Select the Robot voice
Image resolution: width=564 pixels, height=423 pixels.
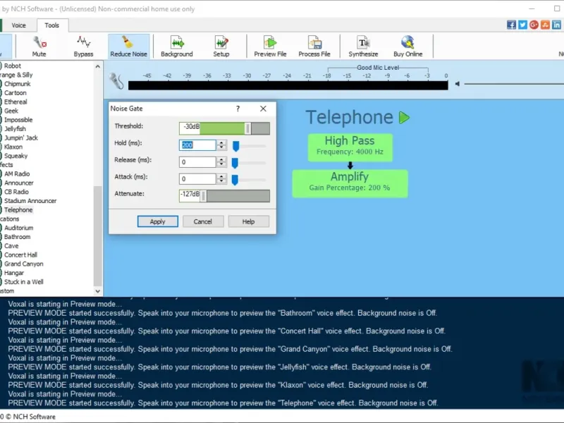tap(13, 66)
